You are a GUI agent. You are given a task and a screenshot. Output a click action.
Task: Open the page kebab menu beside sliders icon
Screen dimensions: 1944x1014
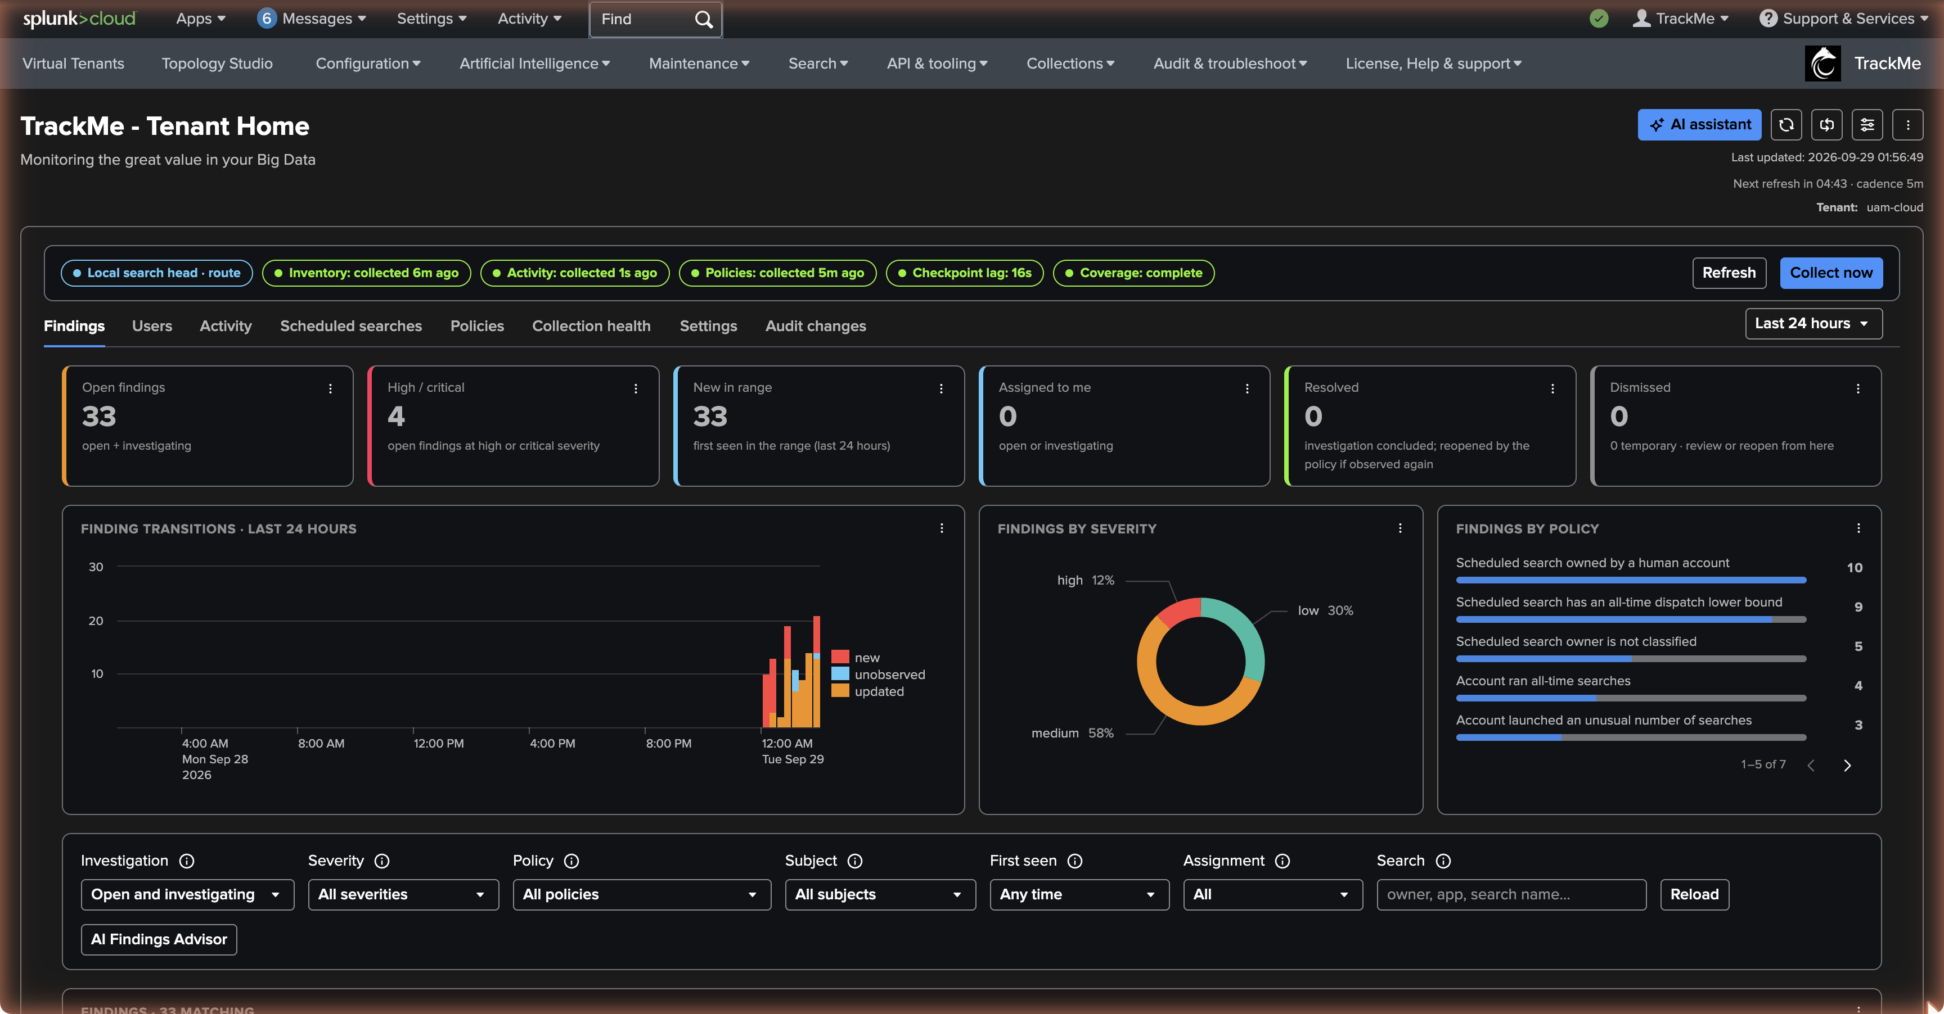click(x=1908, y=125)
